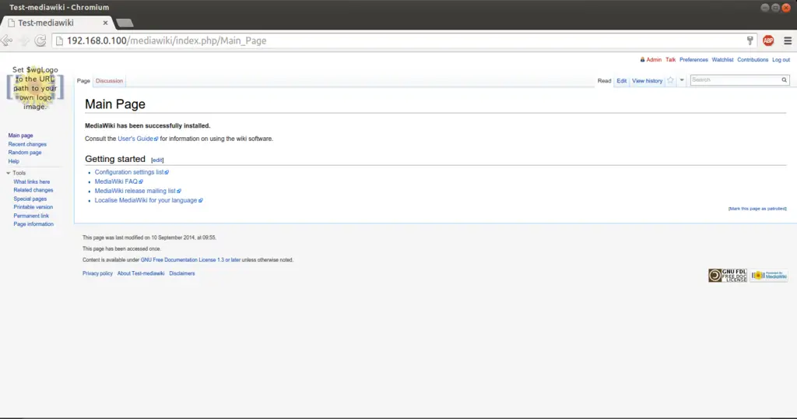
Task: Close the Test-mediawiki tab
Action: point(105,23)
